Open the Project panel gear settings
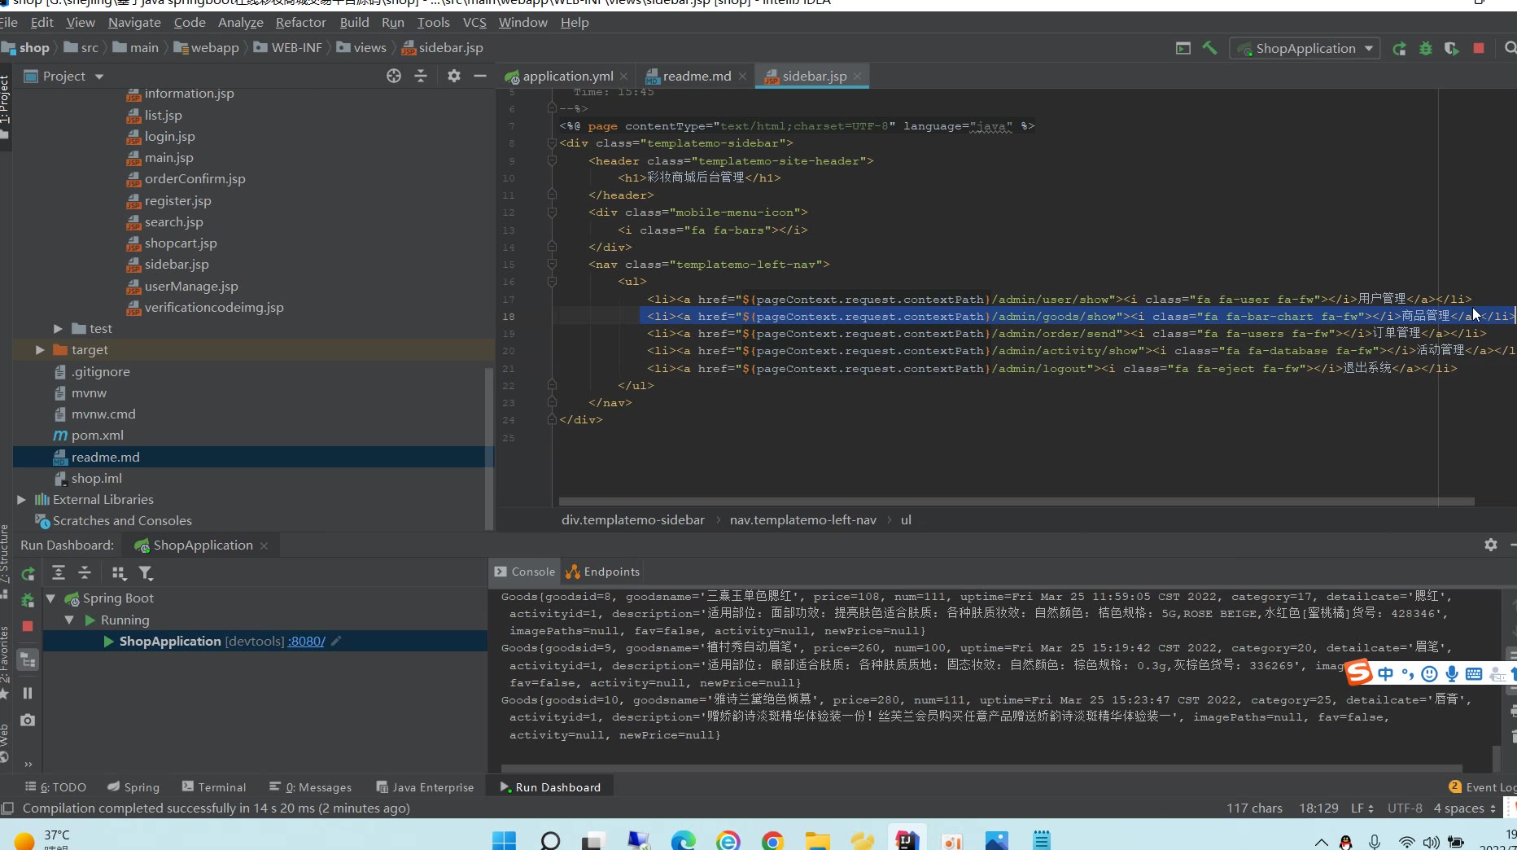The width and height of the screenshot is (1517, 850). point(453,76)
